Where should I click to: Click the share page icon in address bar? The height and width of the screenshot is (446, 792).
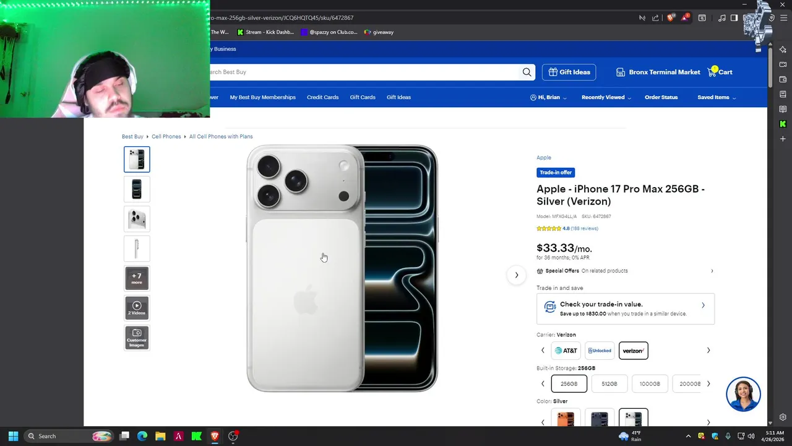pyautogui.click(x=655, y=18)
